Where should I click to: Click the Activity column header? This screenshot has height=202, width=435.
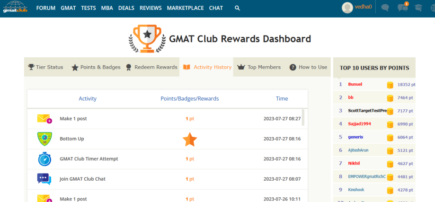pos(88,99)
